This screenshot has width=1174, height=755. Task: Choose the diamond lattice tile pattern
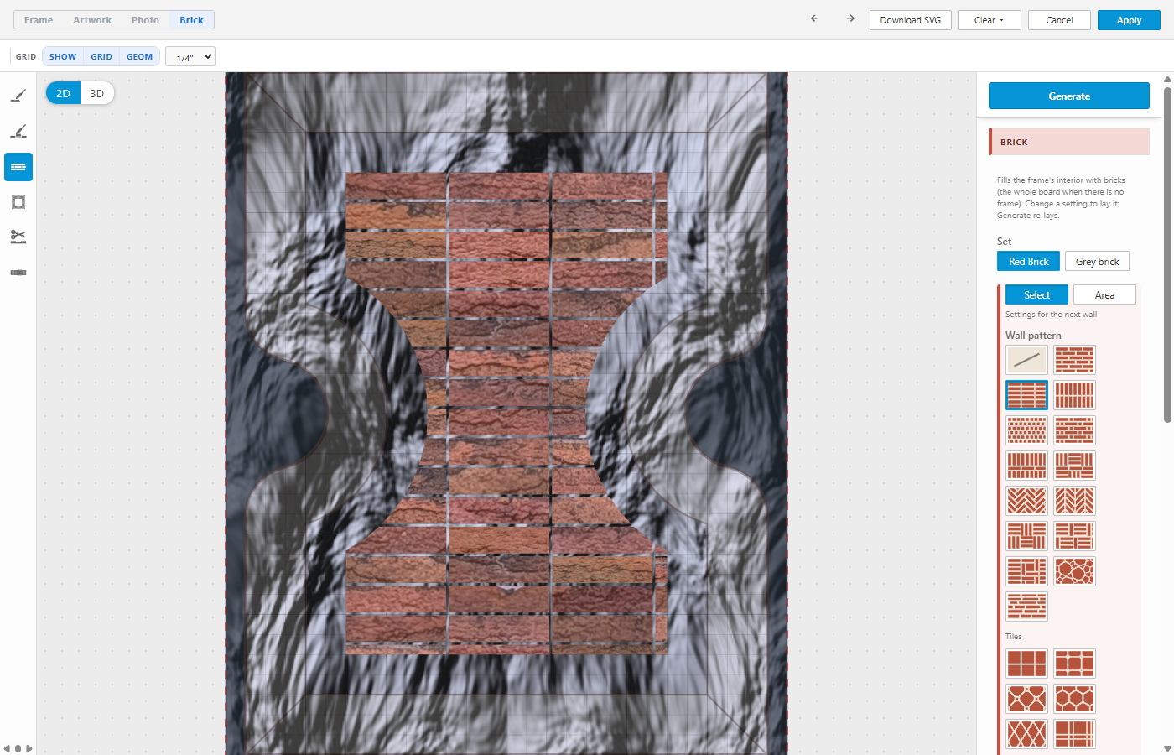pos(1026,734)
